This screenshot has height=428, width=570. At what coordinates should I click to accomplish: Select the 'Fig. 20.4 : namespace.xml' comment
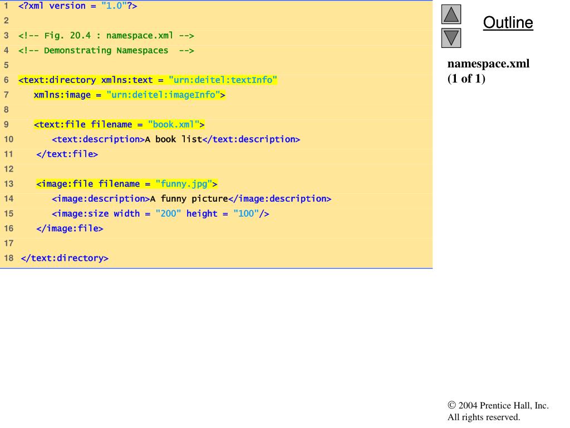point(106,36)
